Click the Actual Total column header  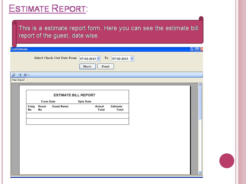(x=100, y=108)
